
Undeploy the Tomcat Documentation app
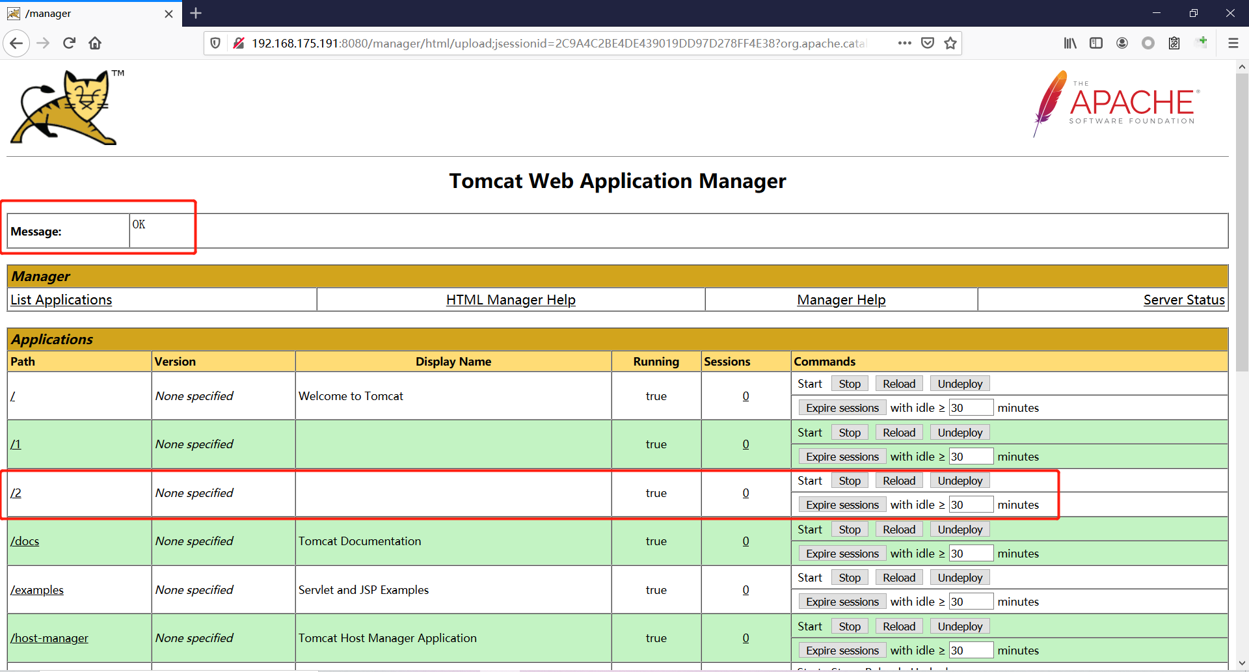pyautogui.click(x=960, y=530)
